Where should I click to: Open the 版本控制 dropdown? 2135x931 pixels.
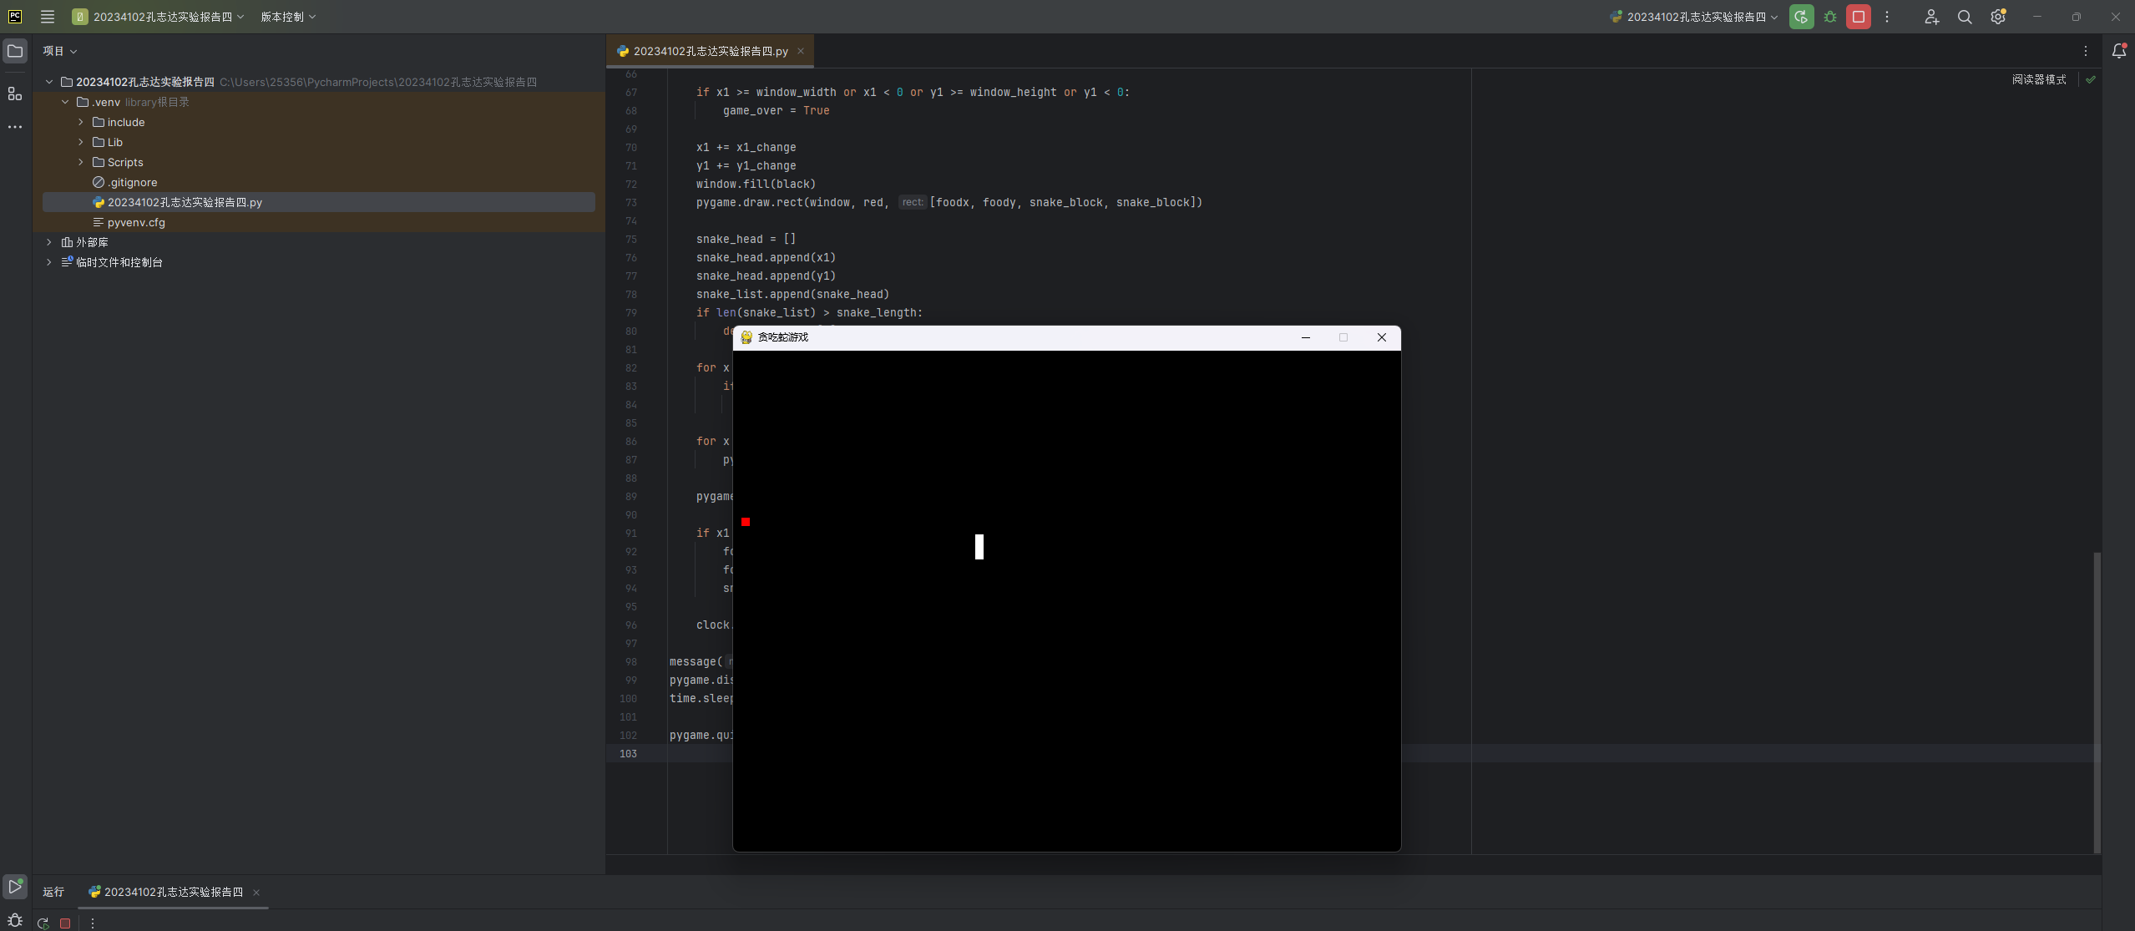287,17
